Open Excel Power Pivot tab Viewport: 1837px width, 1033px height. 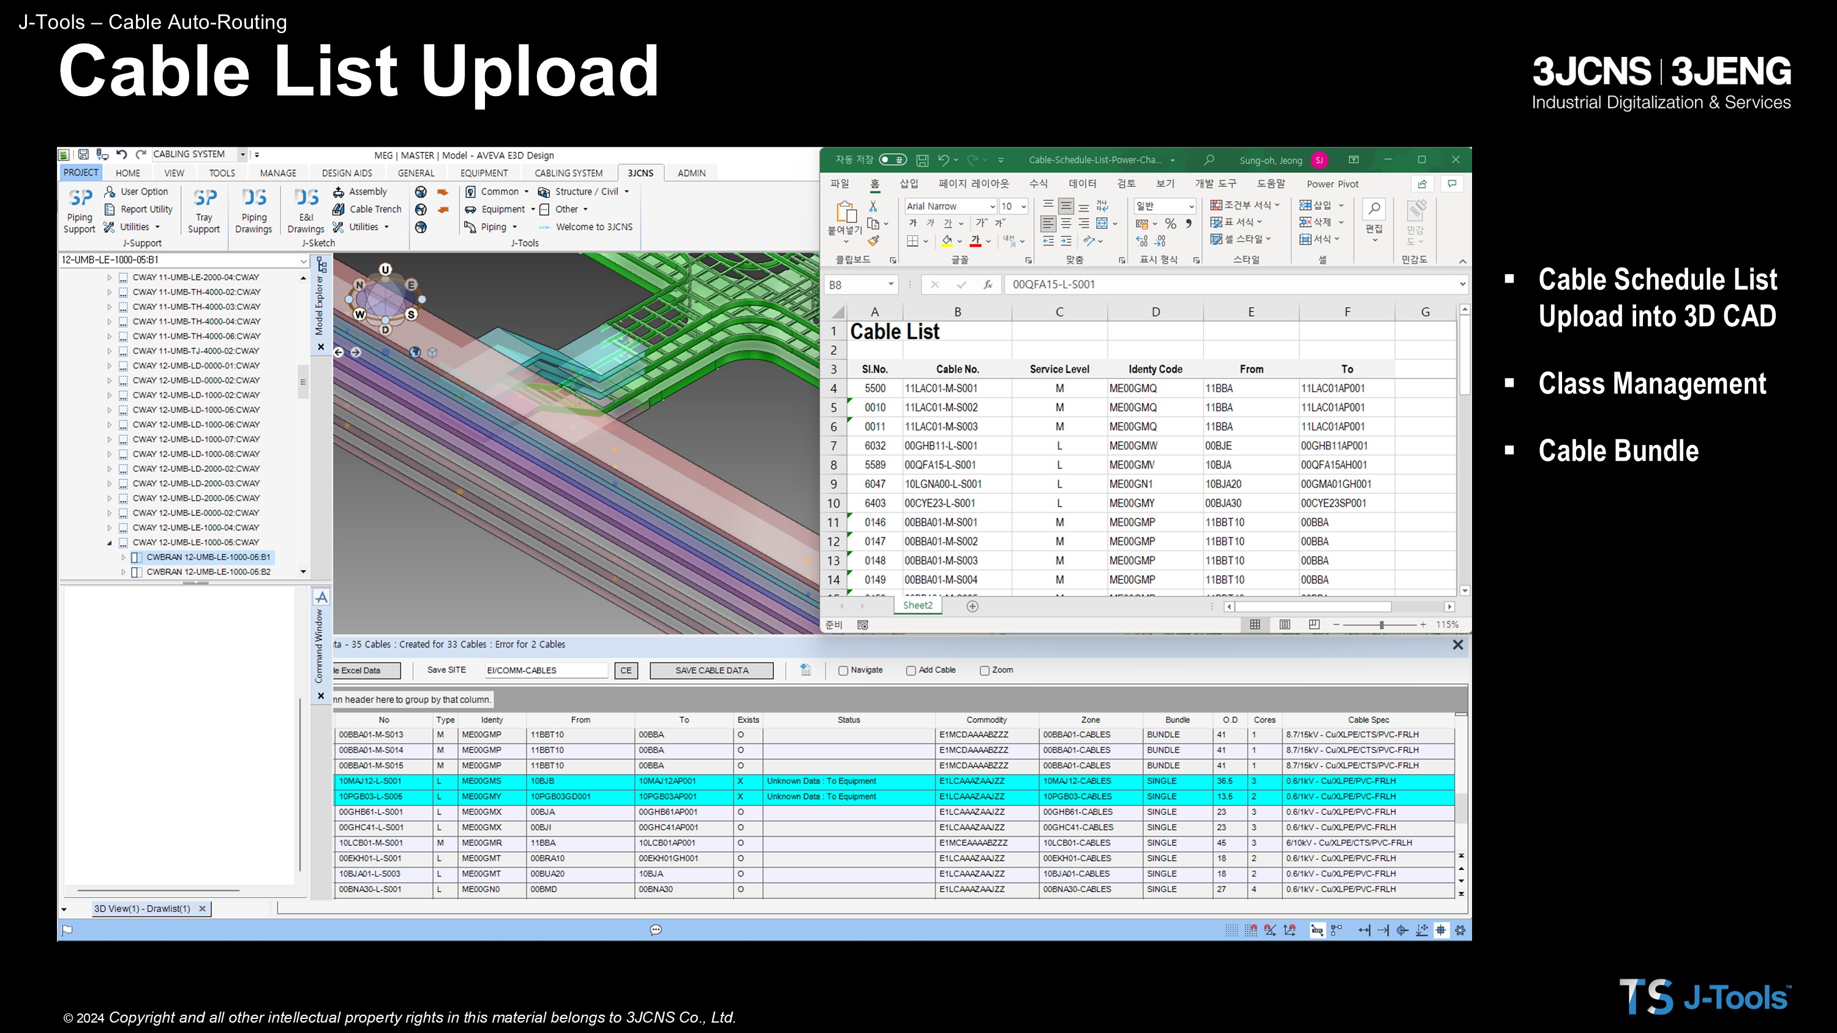(x=1332, y=184)
